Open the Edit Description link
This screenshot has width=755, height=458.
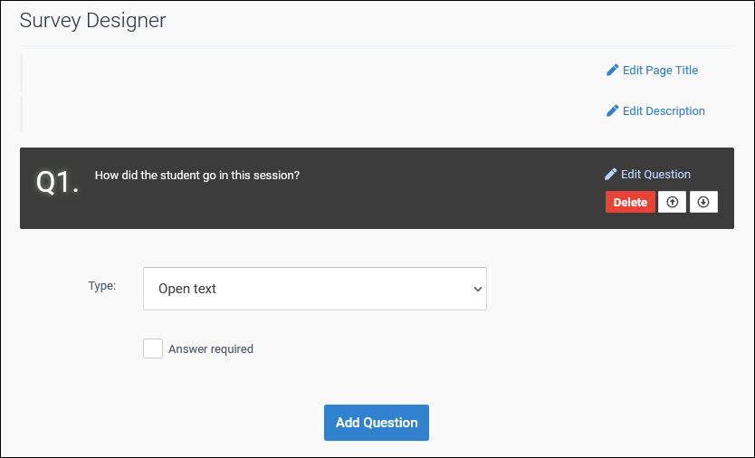664,110
